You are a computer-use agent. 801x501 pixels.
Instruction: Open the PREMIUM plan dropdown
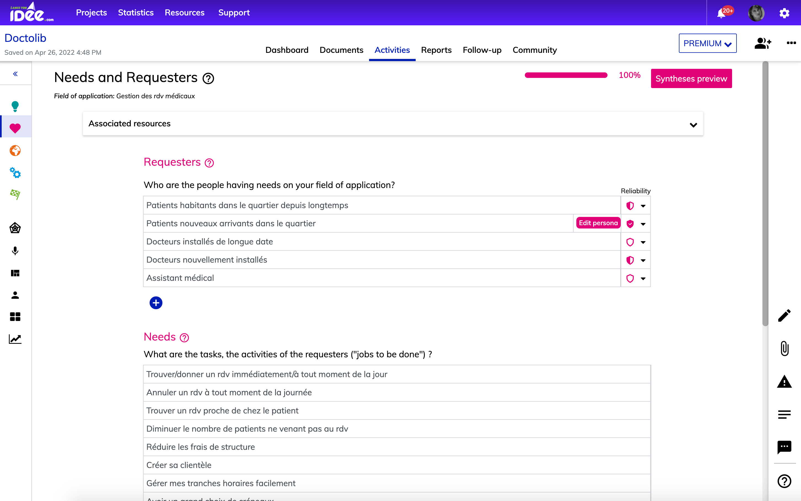pyautogui.click(x=708, y=43)
